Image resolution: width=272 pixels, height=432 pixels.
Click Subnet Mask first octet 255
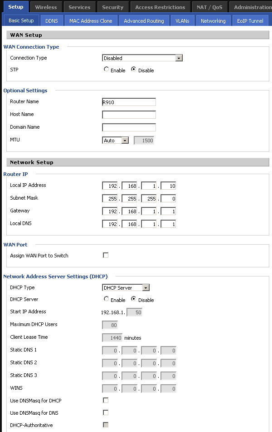[110, 198]
